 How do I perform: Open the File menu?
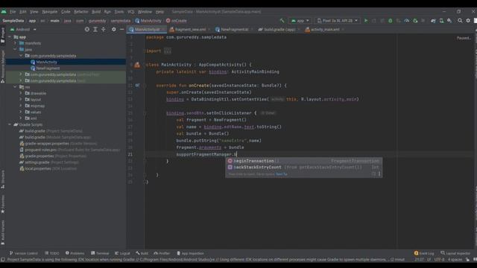(13, 12)
